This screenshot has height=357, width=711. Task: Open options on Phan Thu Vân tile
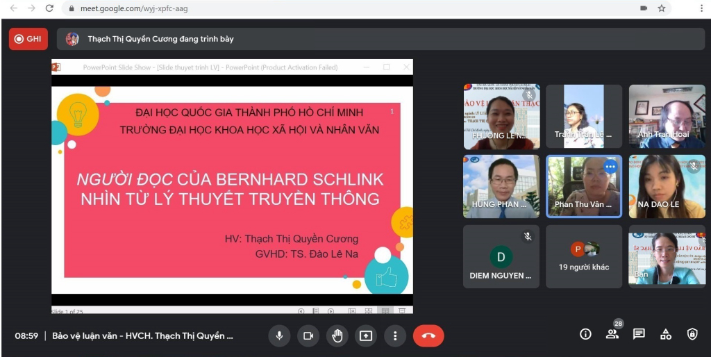click(610, 167)
